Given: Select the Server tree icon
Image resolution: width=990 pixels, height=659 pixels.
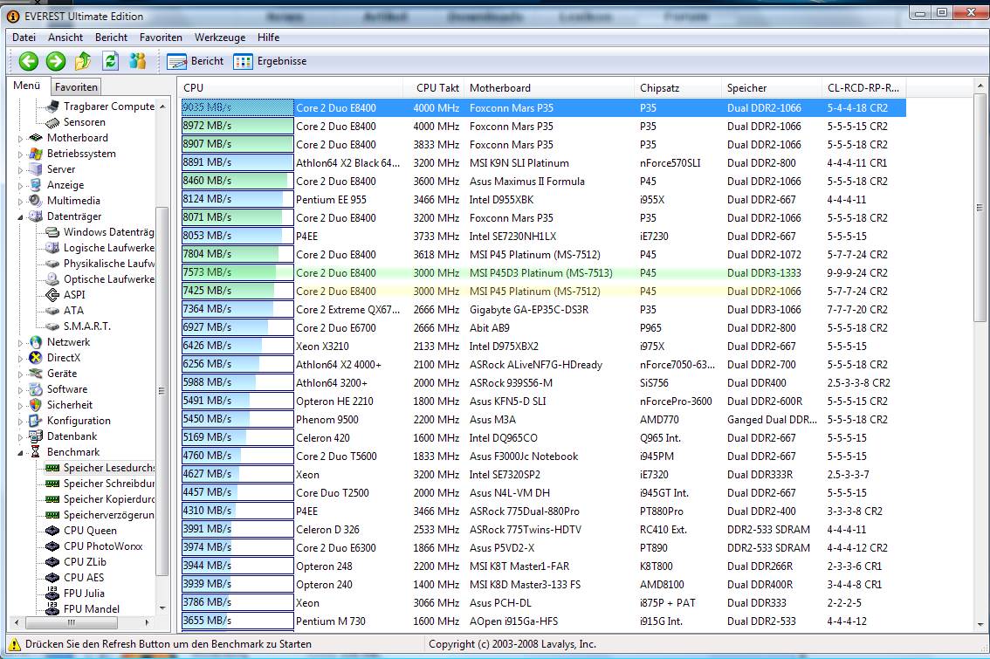Looking at the screenshot, I should pyautogui.click(x=36, y=169).
